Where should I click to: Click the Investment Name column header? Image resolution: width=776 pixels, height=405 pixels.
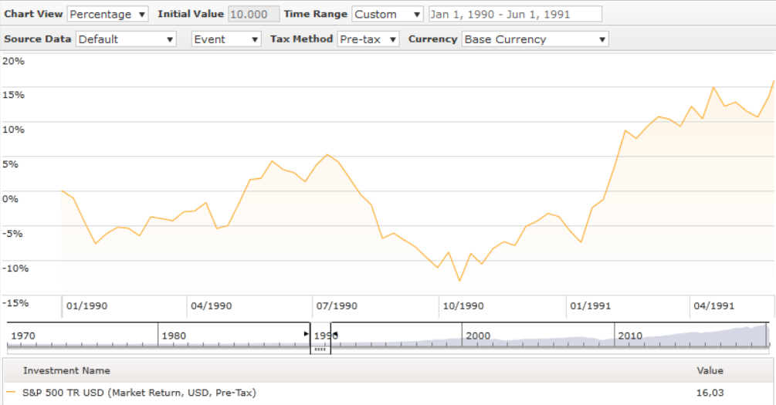click(66, 371)
